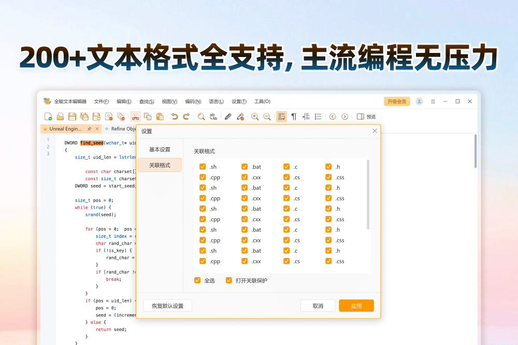Viewport: 518px width, 345px height.
Task: Click the 恢复默认设置 button
Action: click(x=167, y=306)
